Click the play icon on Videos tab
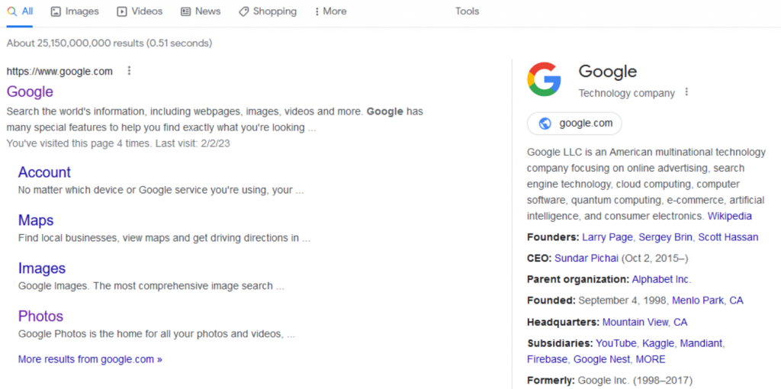The height and width of the screenshot is (389, 781). pos(121,11)
